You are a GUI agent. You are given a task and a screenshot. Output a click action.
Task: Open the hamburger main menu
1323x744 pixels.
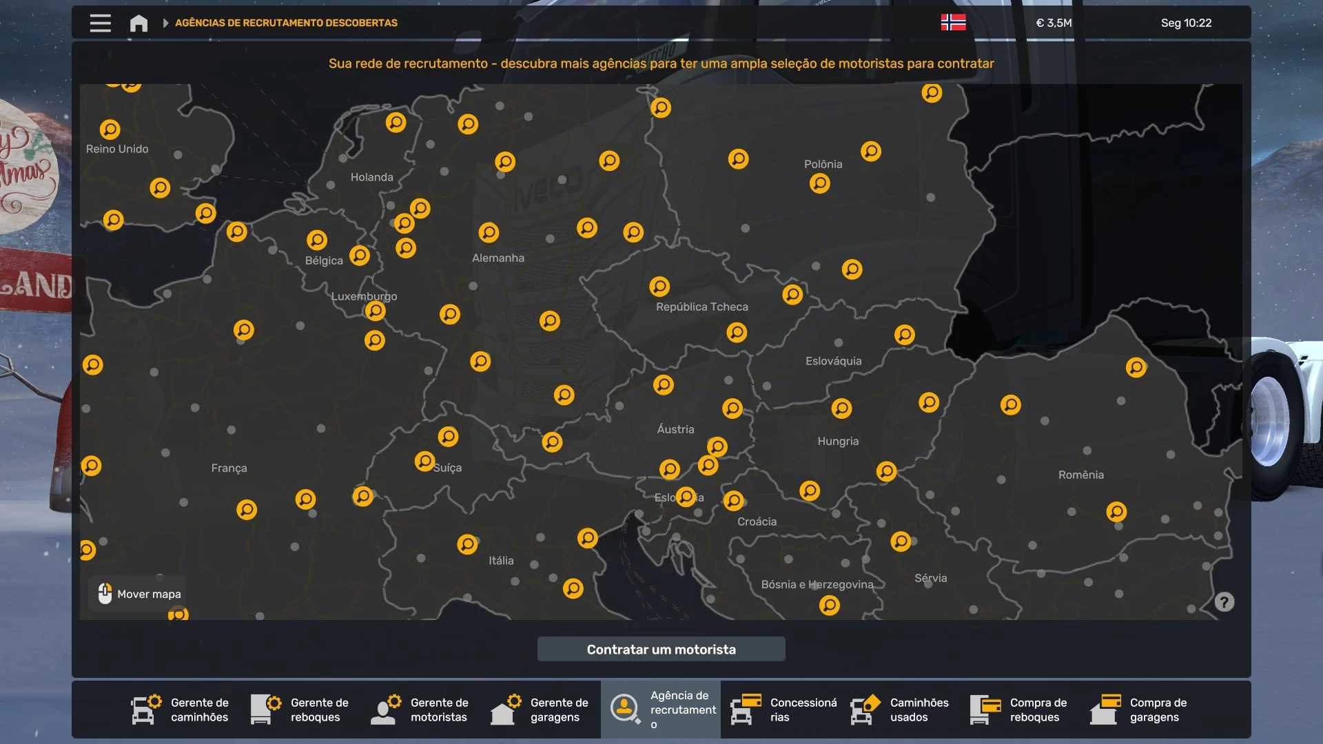click(100, 23)
